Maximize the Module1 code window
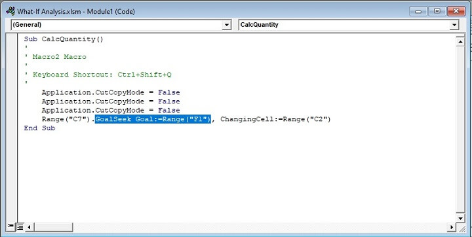Viewport: 472px width, 237px height. 437,11
